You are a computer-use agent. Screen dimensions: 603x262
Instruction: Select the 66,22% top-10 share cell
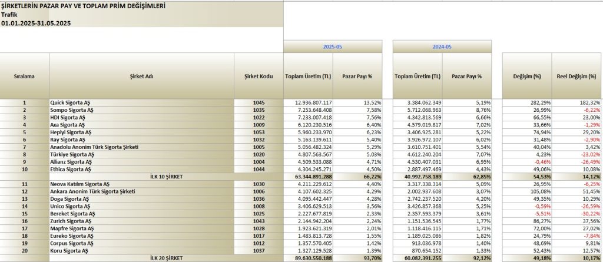(357, 177)
